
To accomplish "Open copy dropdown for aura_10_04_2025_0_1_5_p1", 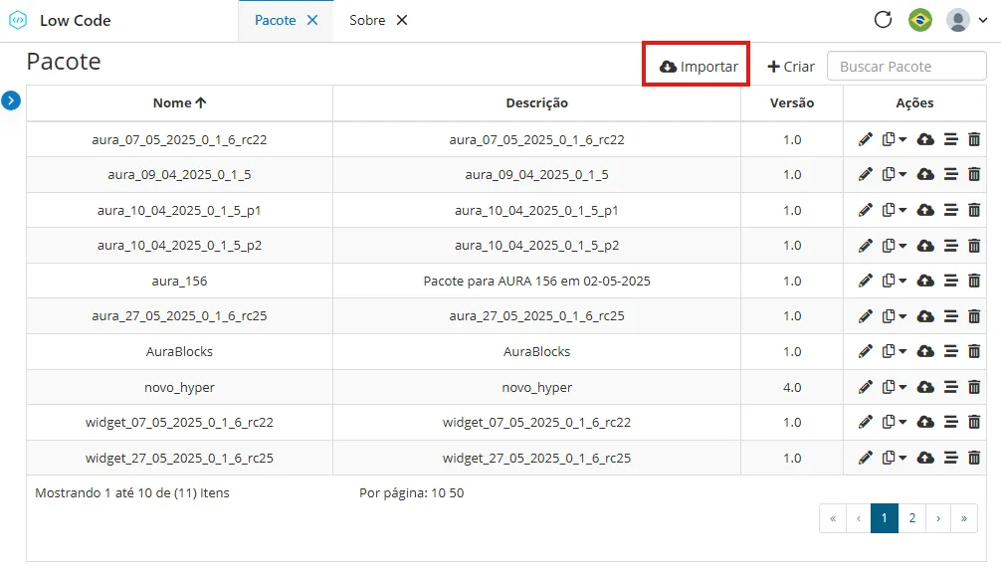I will point(894,210).
